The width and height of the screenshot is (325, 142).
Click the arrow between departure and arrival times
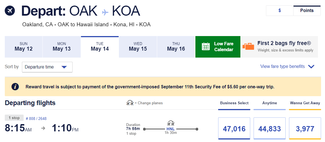coord(43,128)
